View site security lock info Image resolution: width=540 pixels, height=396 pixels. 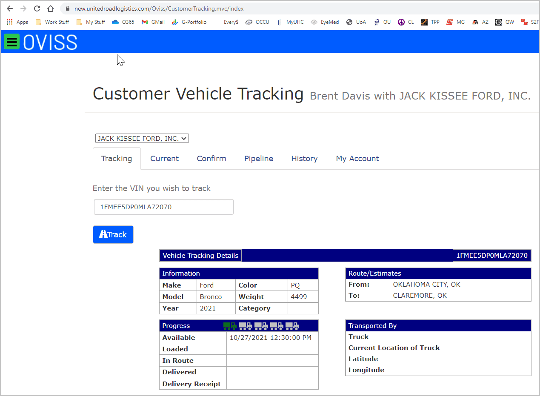point(67,9)
